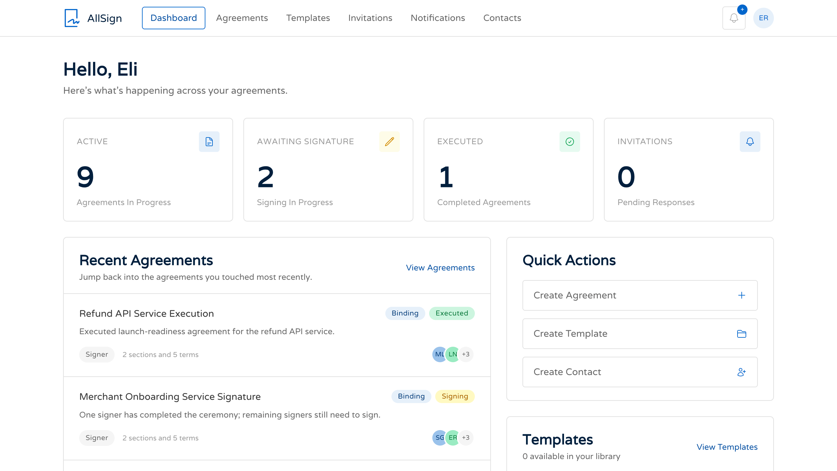The width and height of the screenshot is (837, 471).
Task: Click '0 available in your library' text
Action: click(x=571, y=457)
